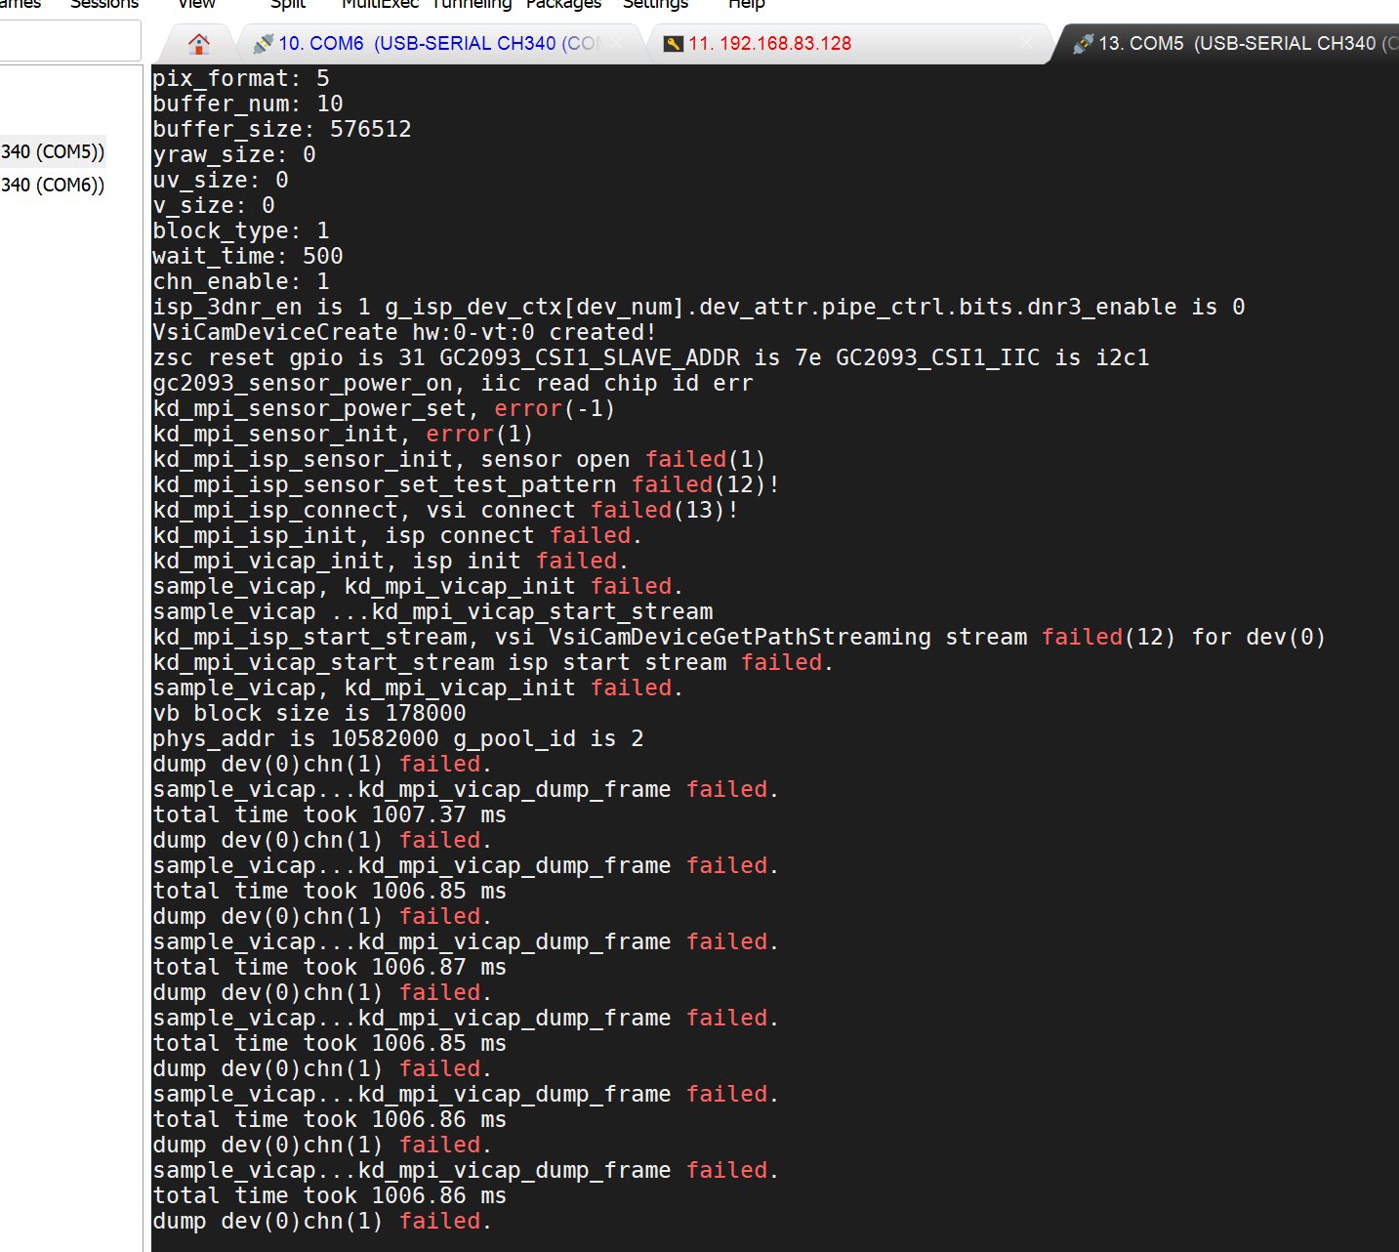Click terminal icon on 192.168.83.128 tab
This screenshot has height=1252, width=1399.
click(674, 44)
